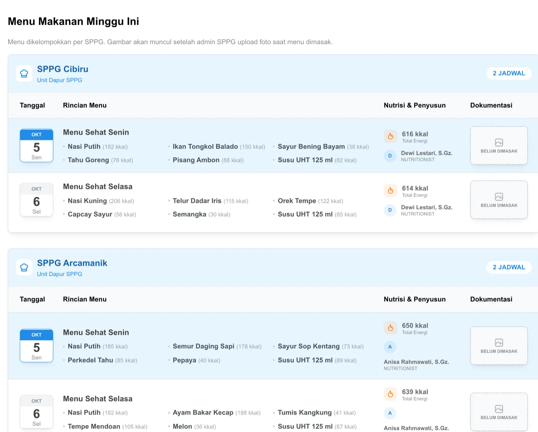Click the 'Menu Sehat Senin' title in Cibiru section
The height and width of the screenshot is (432, 538).
click(x=96, y=132)
